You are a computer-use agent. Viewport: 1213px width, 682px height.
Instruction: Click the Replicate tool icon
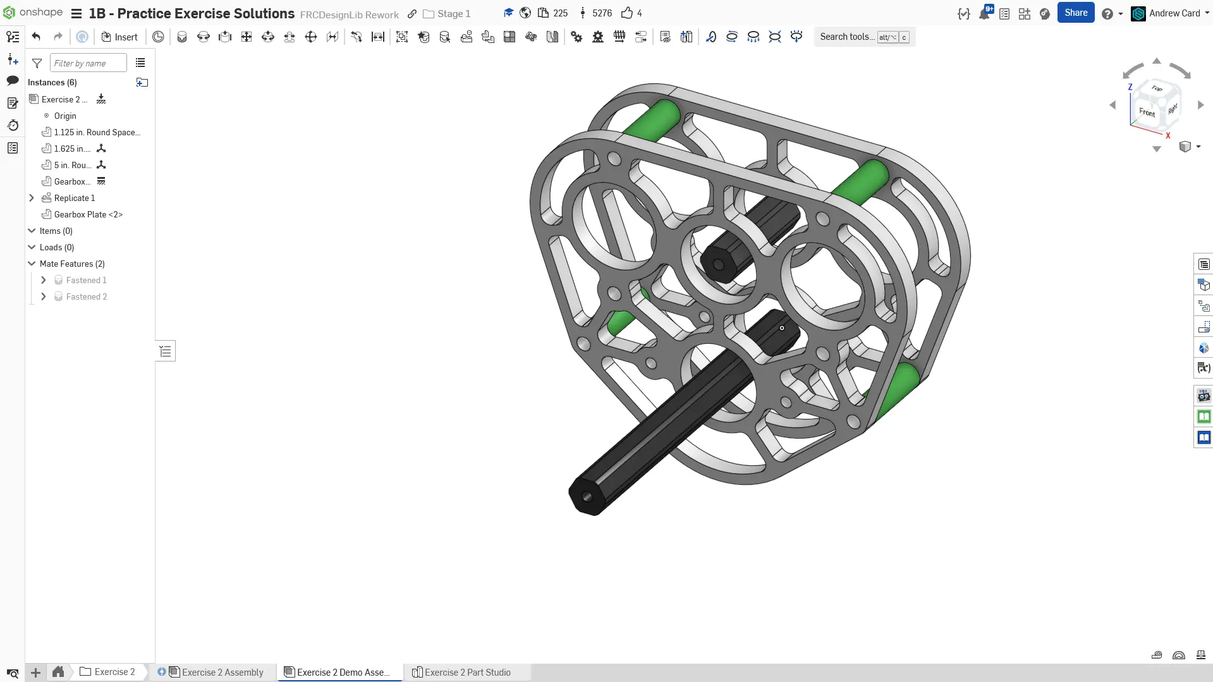(466, 37)
